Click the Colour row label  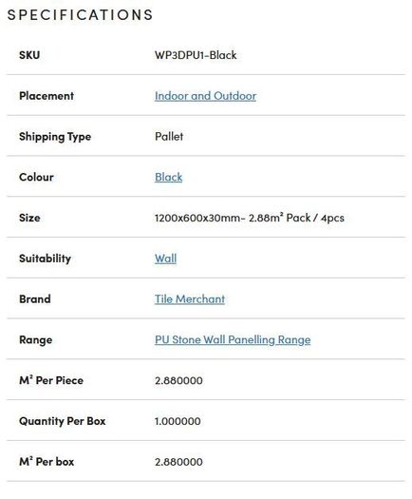tap(36, 177)
